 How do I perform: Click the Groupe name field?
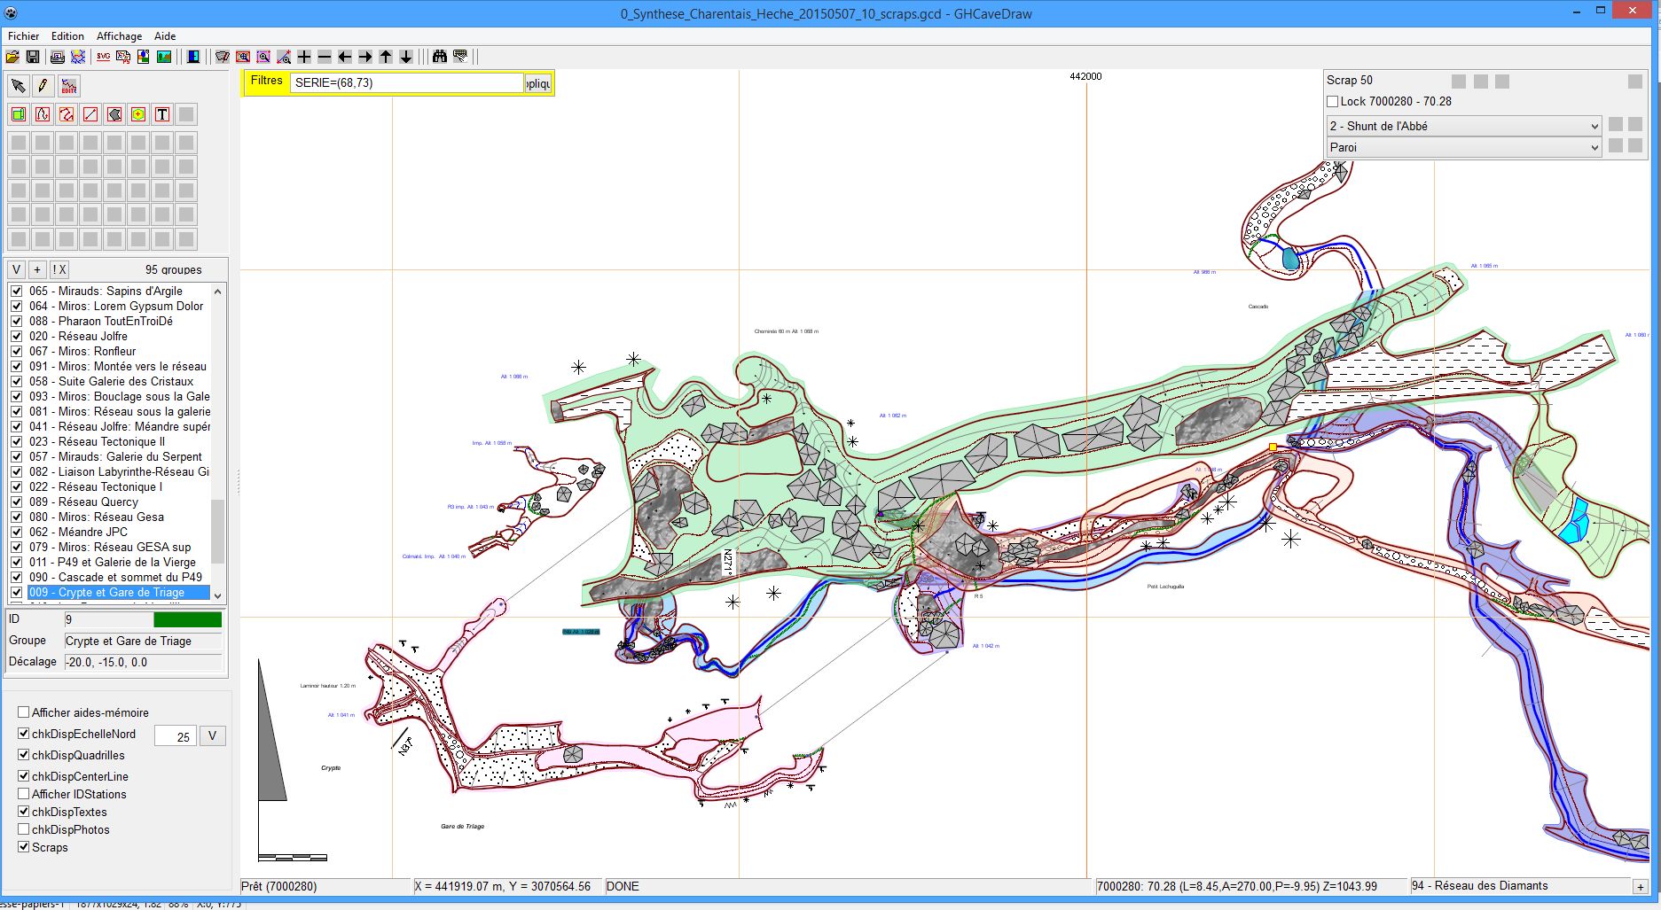pos(143,641)
